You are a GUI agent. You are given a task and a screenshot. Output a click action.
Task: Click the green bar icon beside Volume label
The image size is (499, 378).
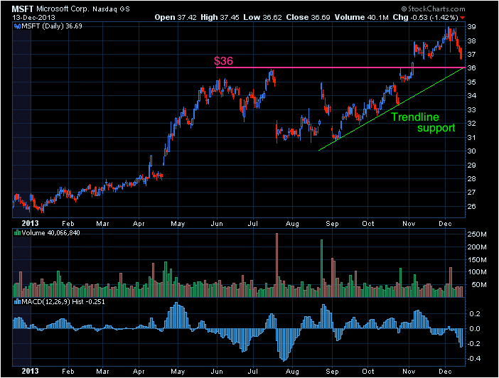[x=17, y=233]
